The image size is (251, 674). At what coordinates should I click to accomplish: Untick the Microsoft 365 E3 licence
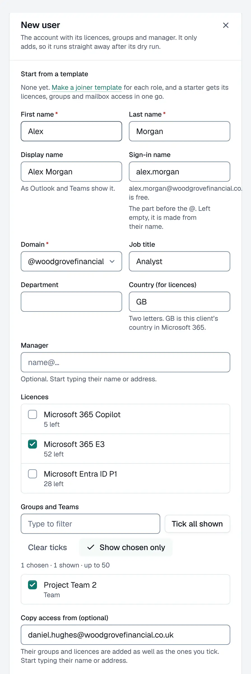click(32, 444)
